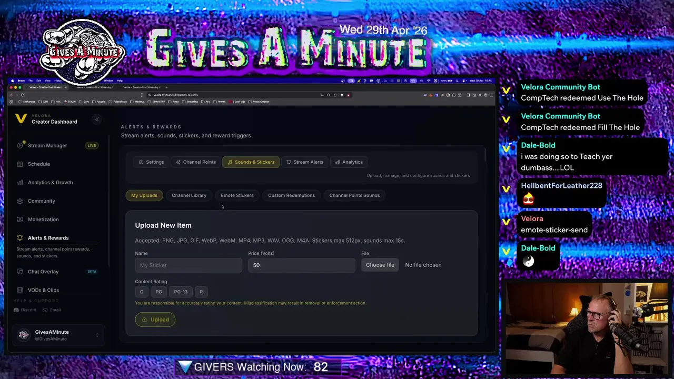Image resolution: width=674 pixels, height=379 pixels.
Task: Click the cloud icon on Upload button
Action: 145,320
